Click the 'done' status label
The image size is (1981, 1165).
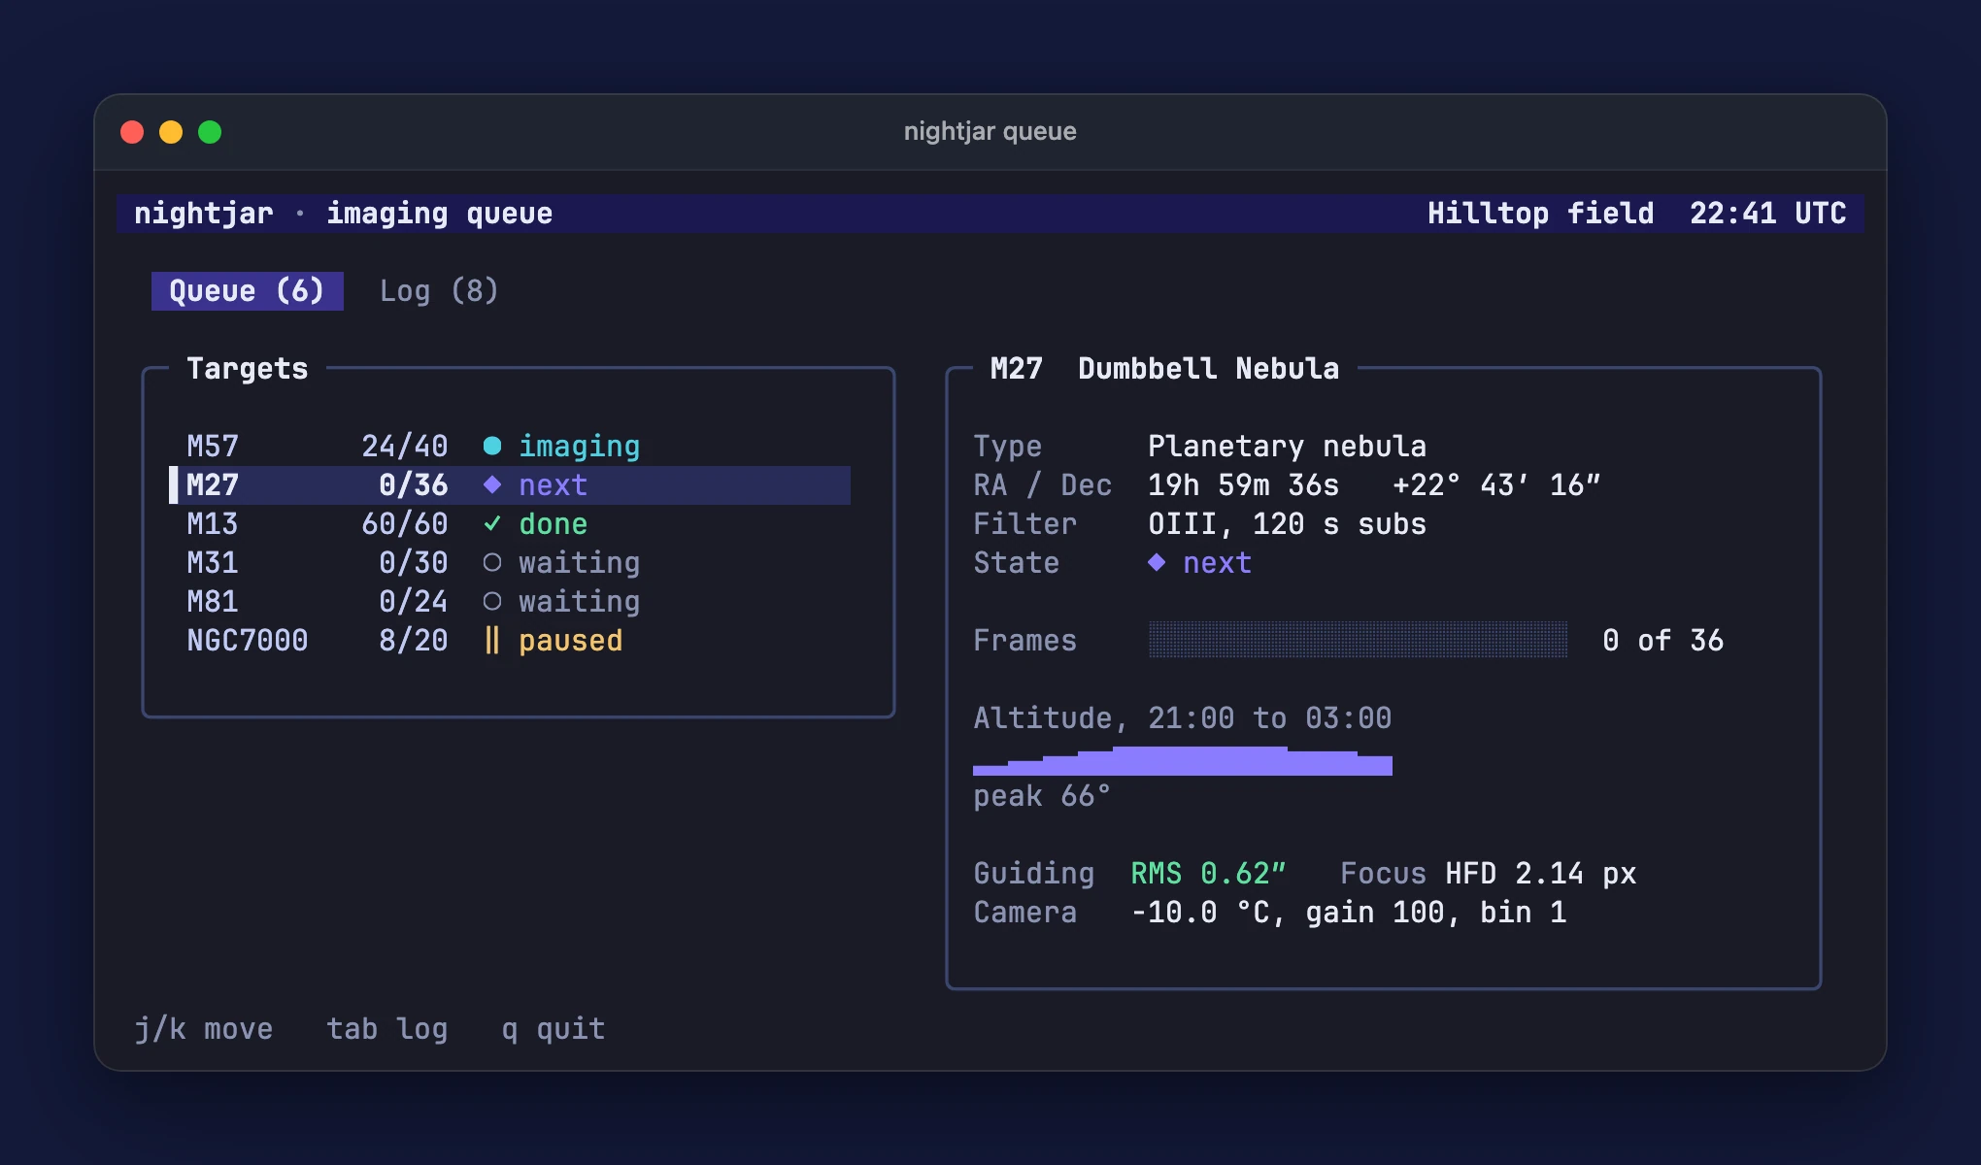click(554, 523)
